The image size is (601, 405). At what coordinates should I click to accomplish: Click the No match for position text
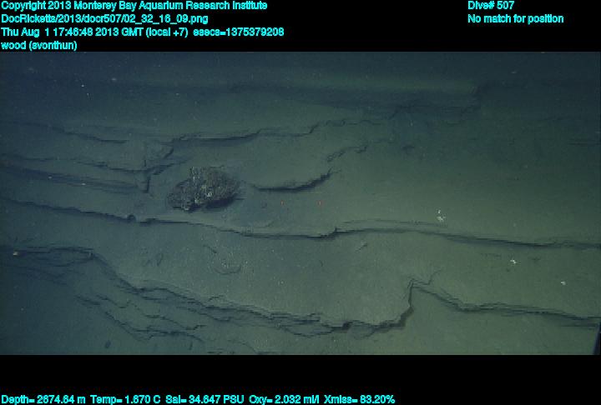click(516, 19)
